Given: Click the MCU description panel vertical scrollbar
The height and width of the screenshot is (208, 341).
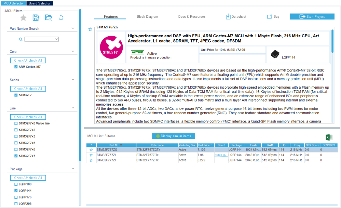Looking at the screenshot, I should click(332, 41).
